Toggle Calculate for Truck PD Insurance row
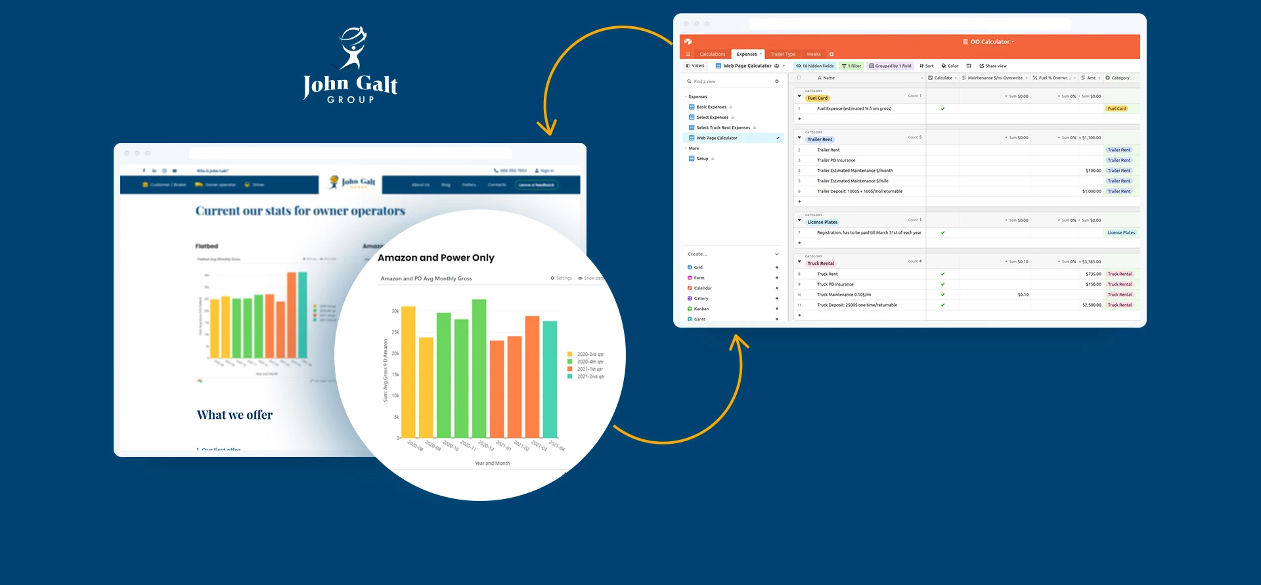1261x585 pixels. coord(942,284)
